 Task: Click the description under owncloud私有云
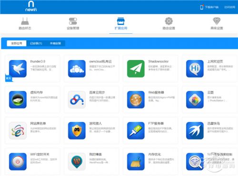[x=102, y=68]
